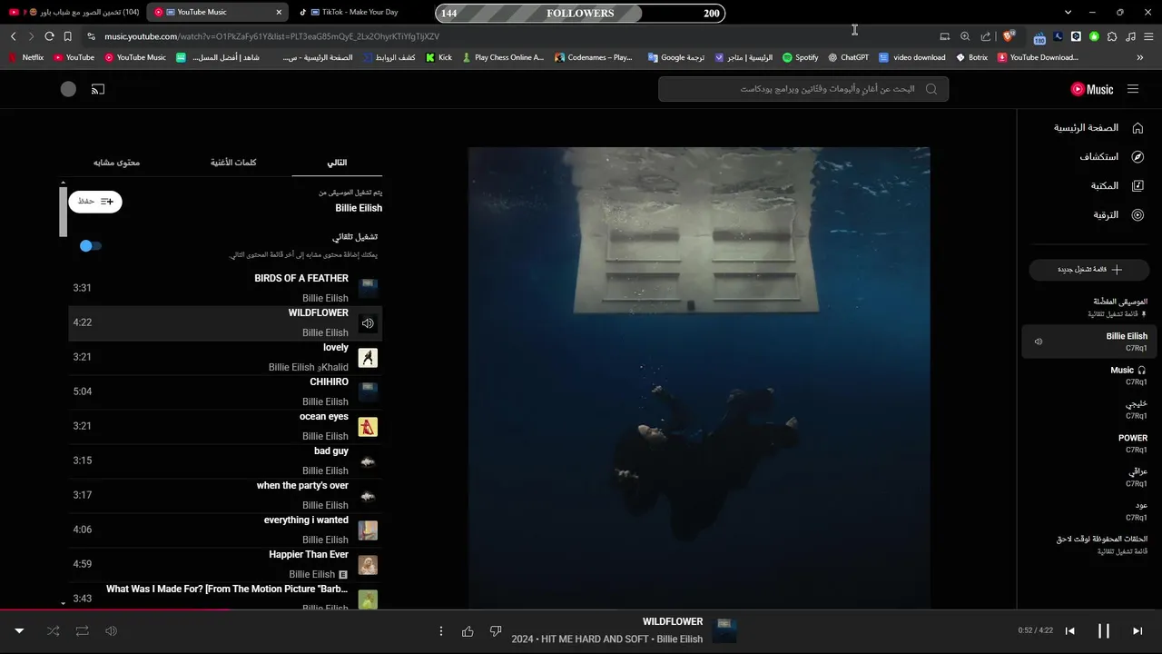Image resolution: width=1162 pixels, height=654 pixels.
Task: Click Brave Shields lion icon
Action: [1009, 36]
